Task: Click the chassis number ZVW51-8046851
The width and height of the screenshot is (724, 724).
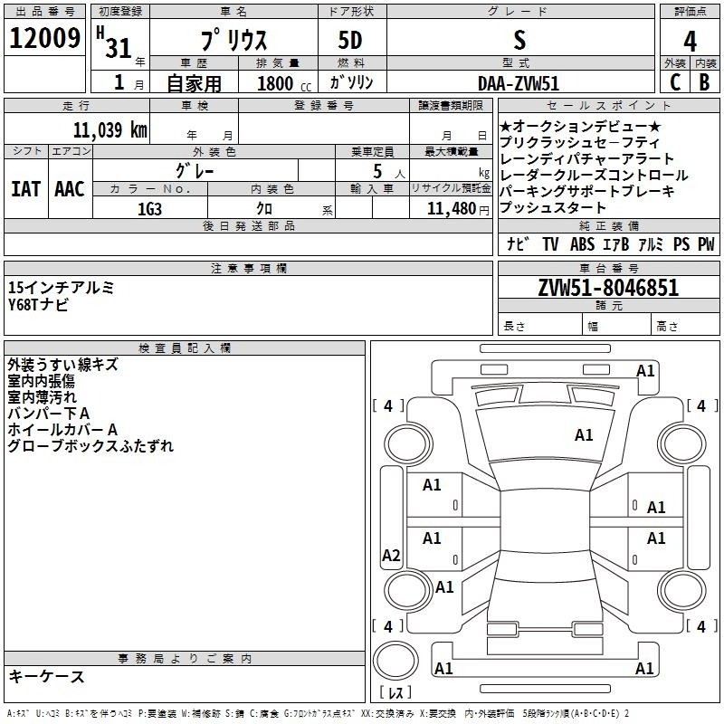Action: (607, 289)
